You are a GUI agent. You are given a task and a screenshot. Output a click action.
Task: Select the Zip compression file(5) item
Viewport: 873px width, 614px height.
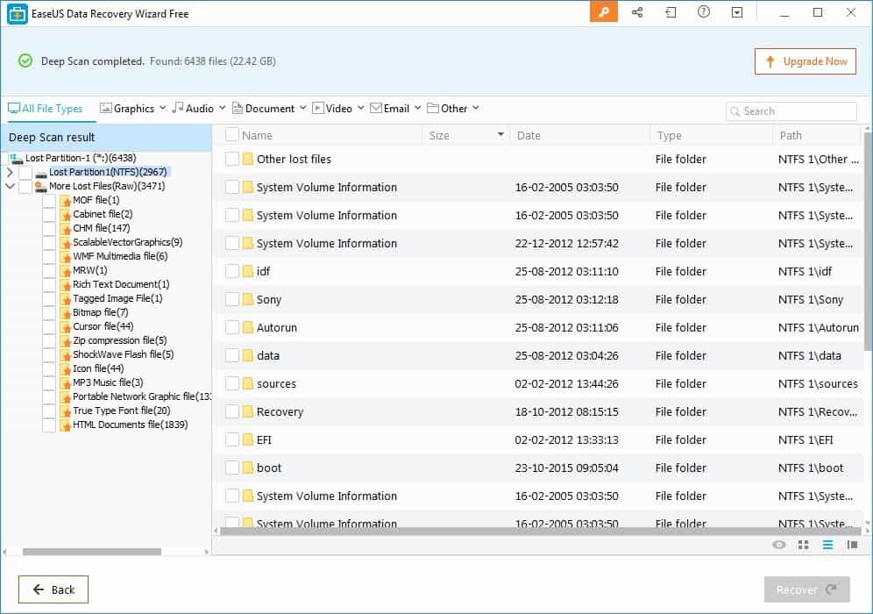(120, 340)
